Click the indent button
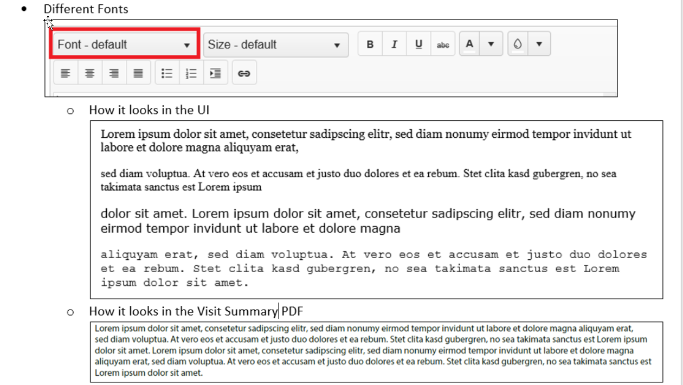Screen dimensions: 683x385 [x=215, y=73]
